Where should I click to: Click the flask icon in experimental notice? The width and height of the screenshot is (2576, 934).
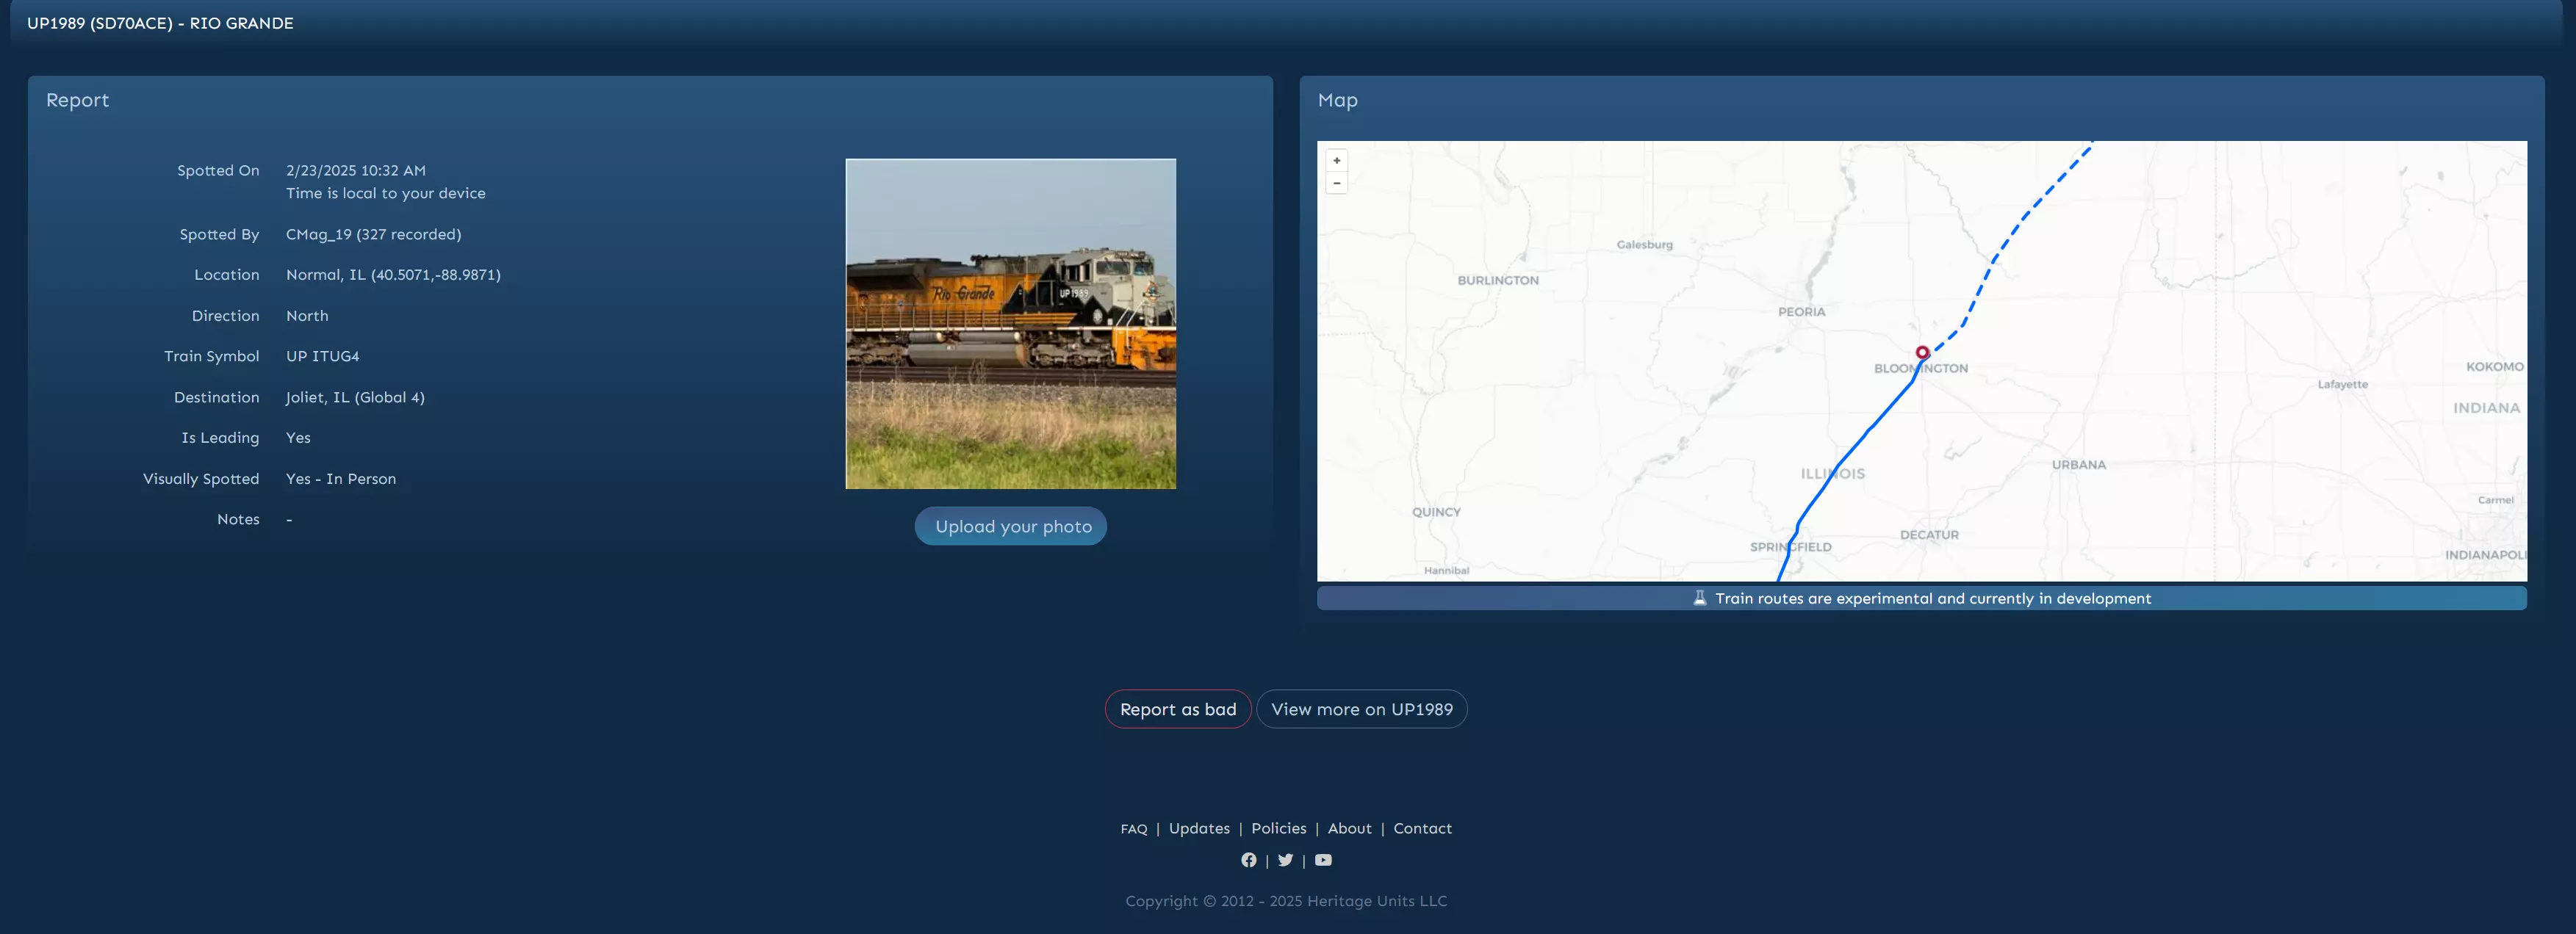point(1699,598)
